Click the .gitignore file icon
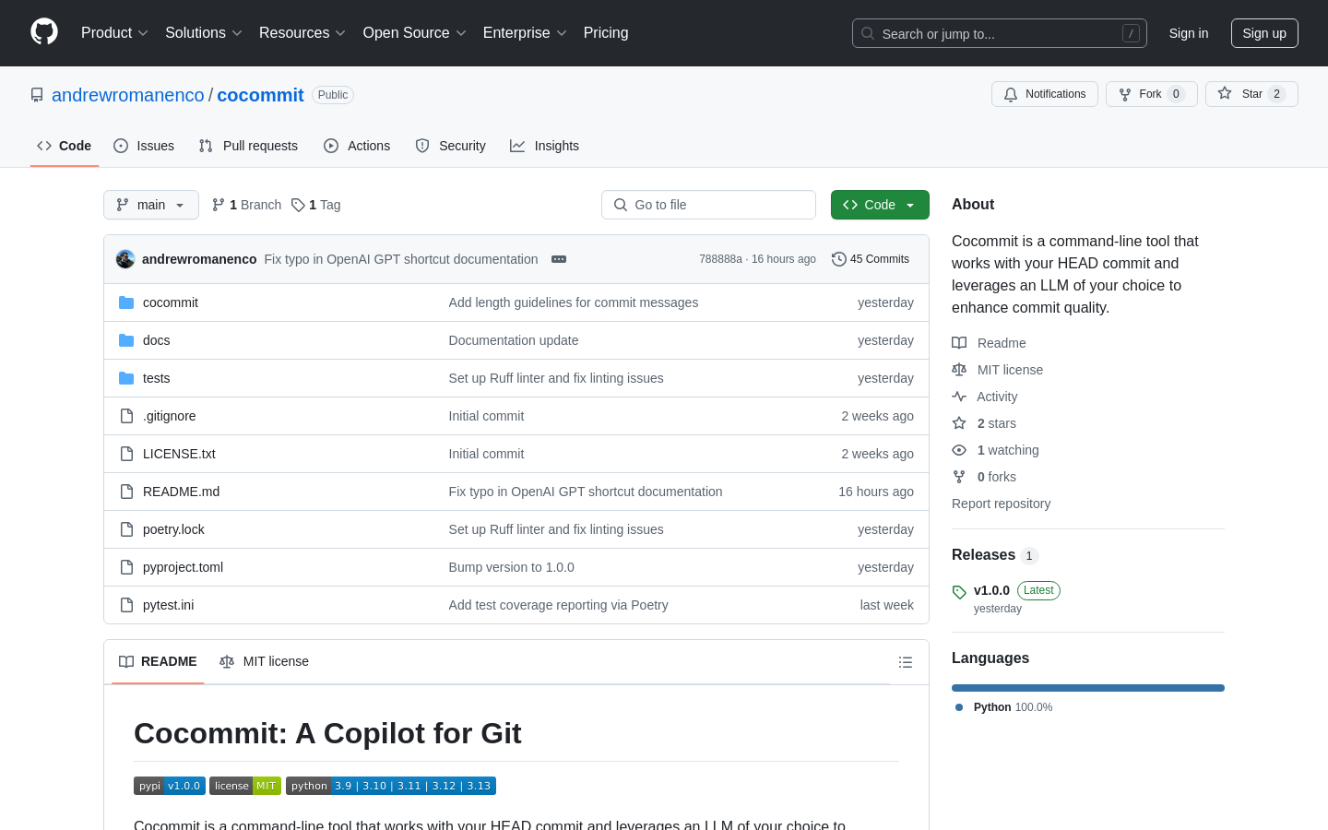1328x830 pixels. (126, 416)
